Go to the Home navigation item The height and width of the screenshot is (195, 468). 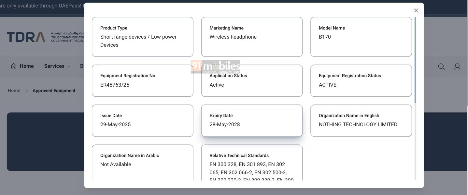pos(27,66)
